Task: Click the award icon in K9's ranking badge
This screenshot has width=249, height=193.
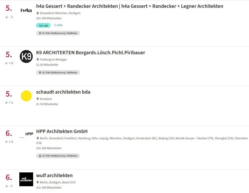Action: coord(40,73)
